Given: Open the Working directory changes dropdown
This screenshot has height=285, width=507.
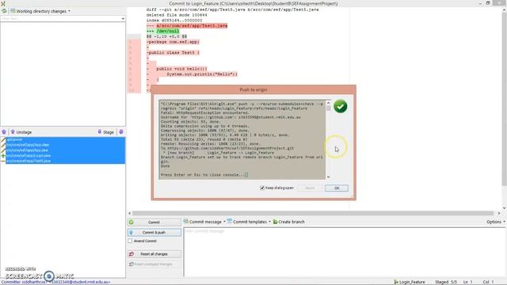Looking at the screenshot, I should click(x=40, y=11).
